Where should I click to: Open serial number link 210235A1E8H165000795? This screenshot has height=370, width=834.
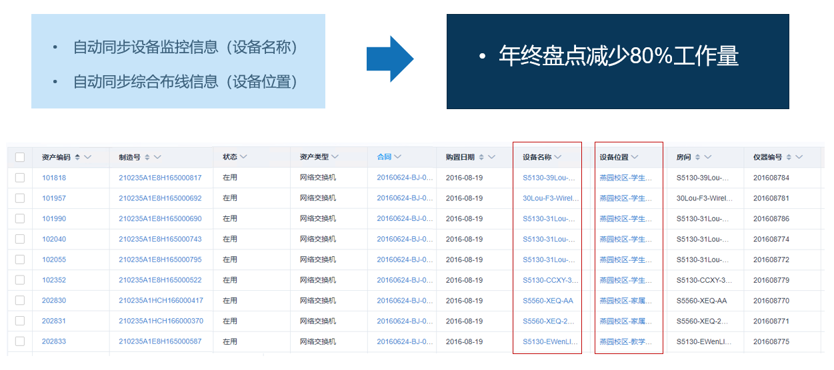click(x=160, y=260)
